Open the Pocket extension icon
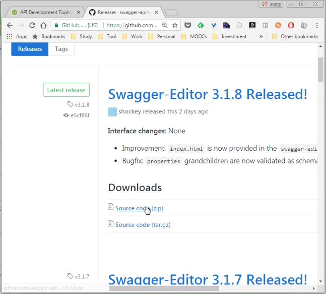326x294 pixels. pyautogui.click(x=188, y=25)
